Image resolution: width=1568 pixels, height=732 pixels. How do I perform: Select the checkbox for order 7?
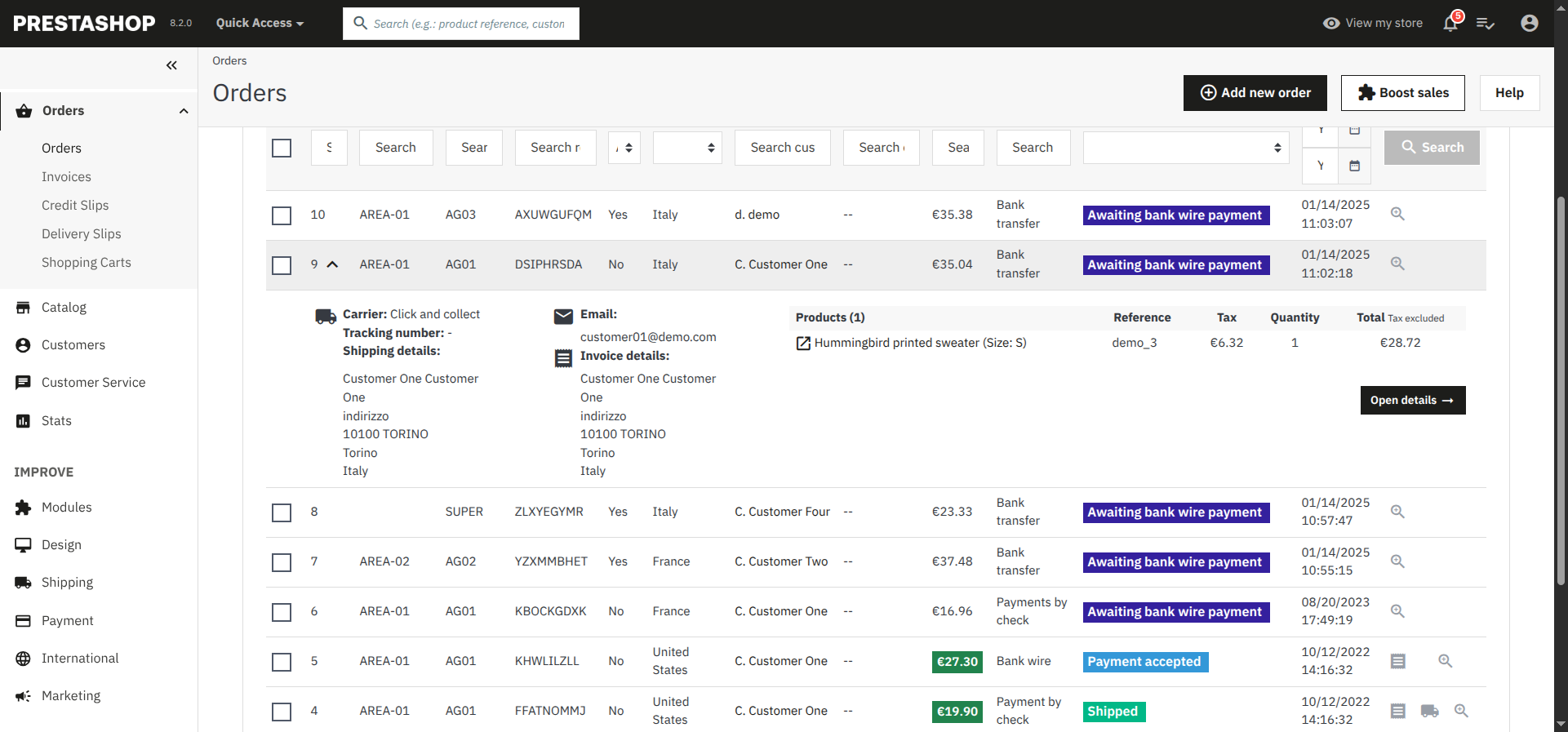(282, 562)
